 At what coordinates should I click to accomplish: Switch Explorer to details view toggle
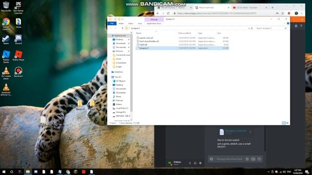coord(284,123)
